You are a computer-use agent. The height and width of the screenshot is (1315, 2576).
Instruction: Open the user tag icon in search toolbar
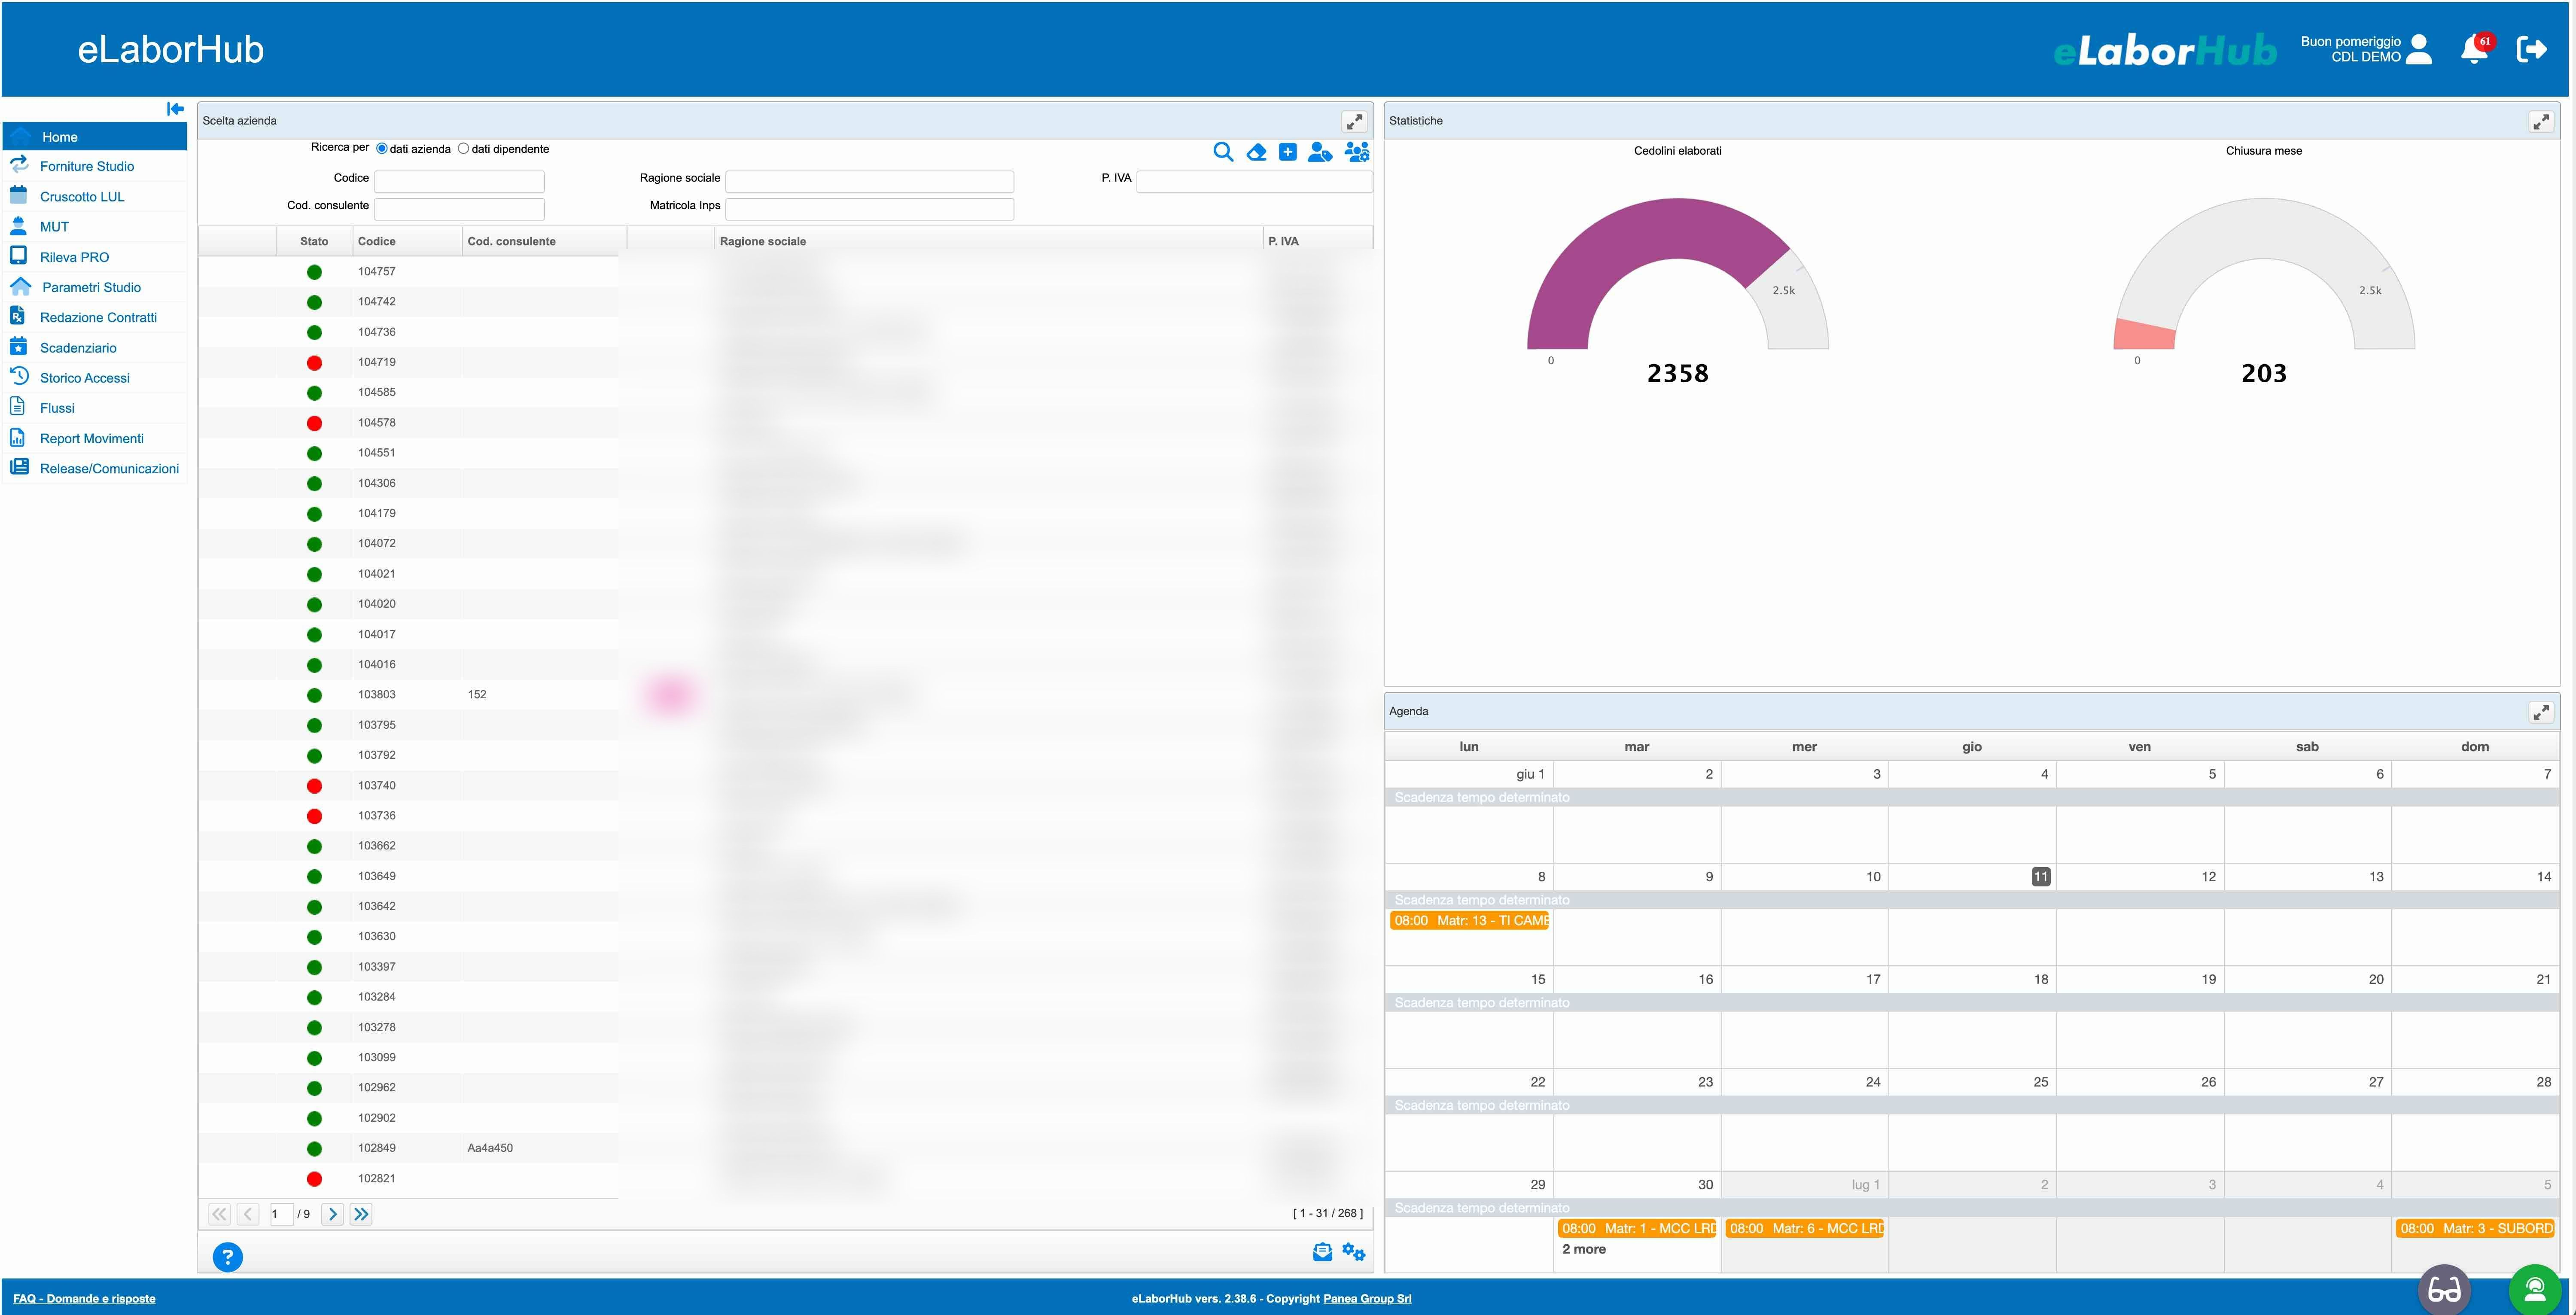(1320, 152)
